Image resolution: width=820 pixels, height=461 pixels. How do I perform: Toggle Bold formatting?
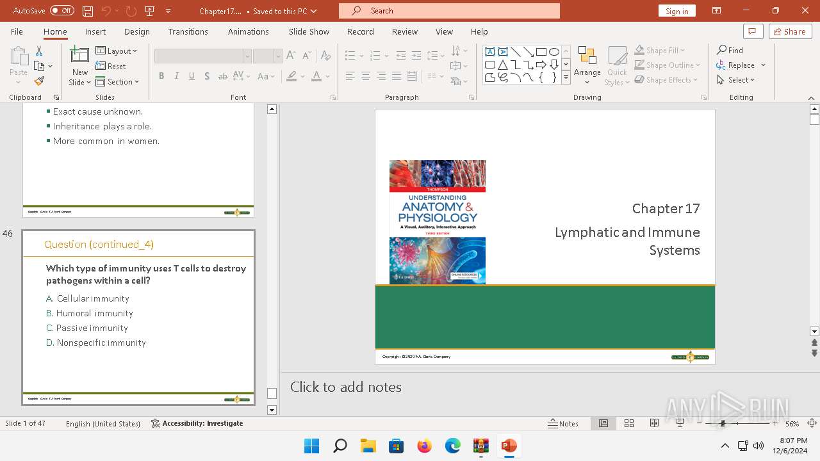click(161, 76)
